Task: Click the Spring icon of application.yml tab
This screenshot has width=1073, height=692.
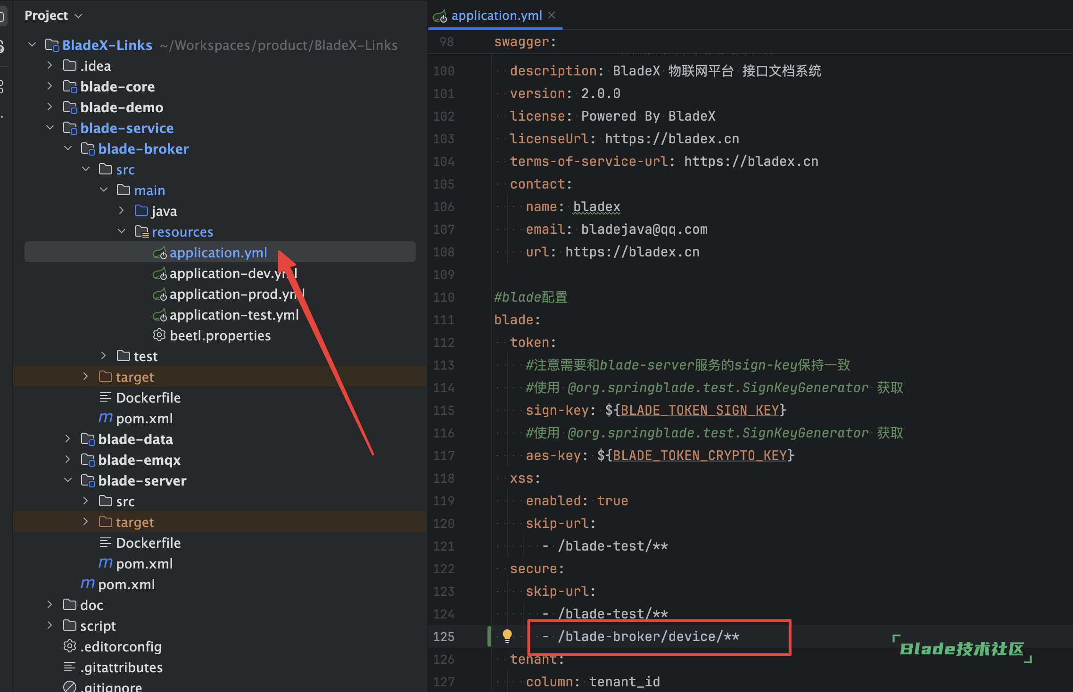Action: click(x=440, y=16)
